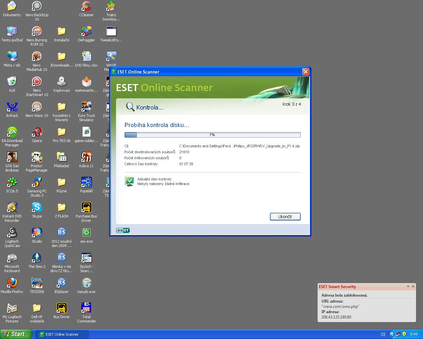The width and height of the screenshot is (423, 339).
Task: Expand hidden system tray icons arrow
Action: pos(392,334)
